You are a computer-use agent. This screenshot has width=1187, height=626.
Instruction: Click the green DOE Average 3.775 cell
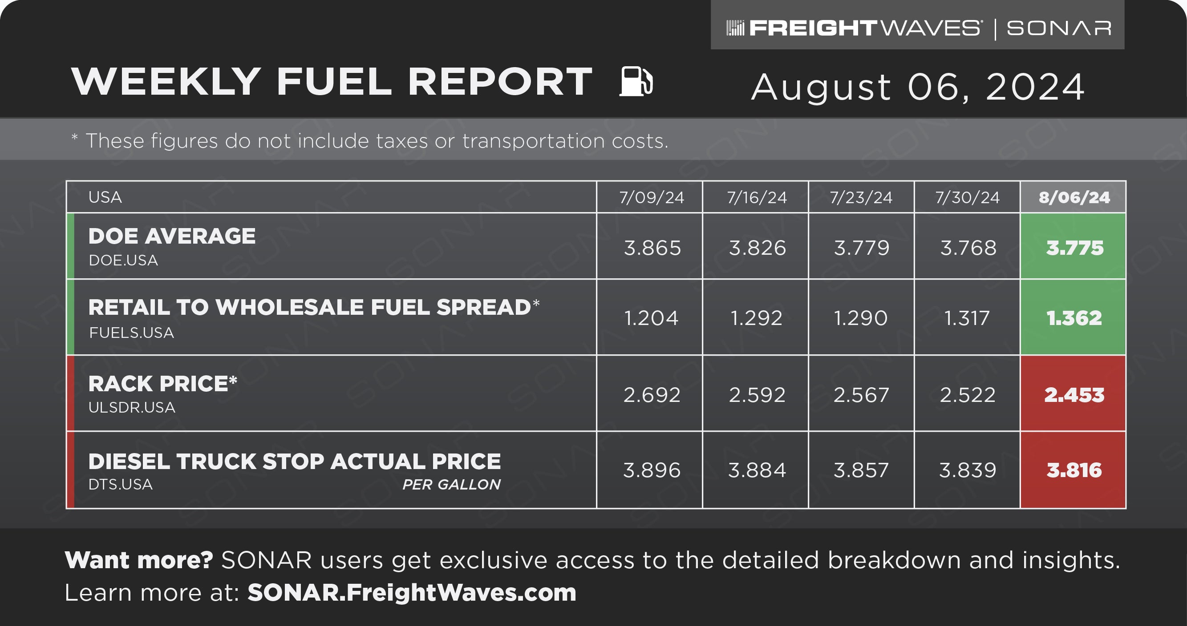click(x=1073, y=246)
